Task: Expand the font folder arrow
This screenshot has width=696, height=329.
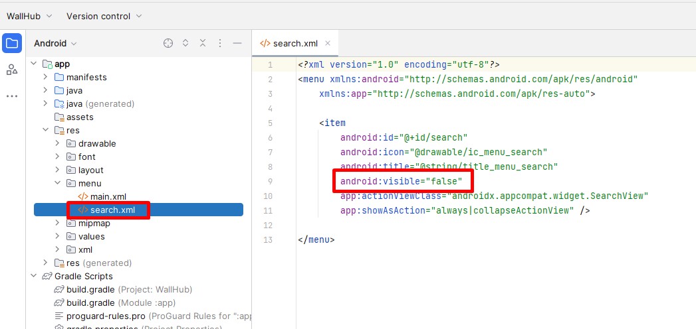Action: [57, 157]
